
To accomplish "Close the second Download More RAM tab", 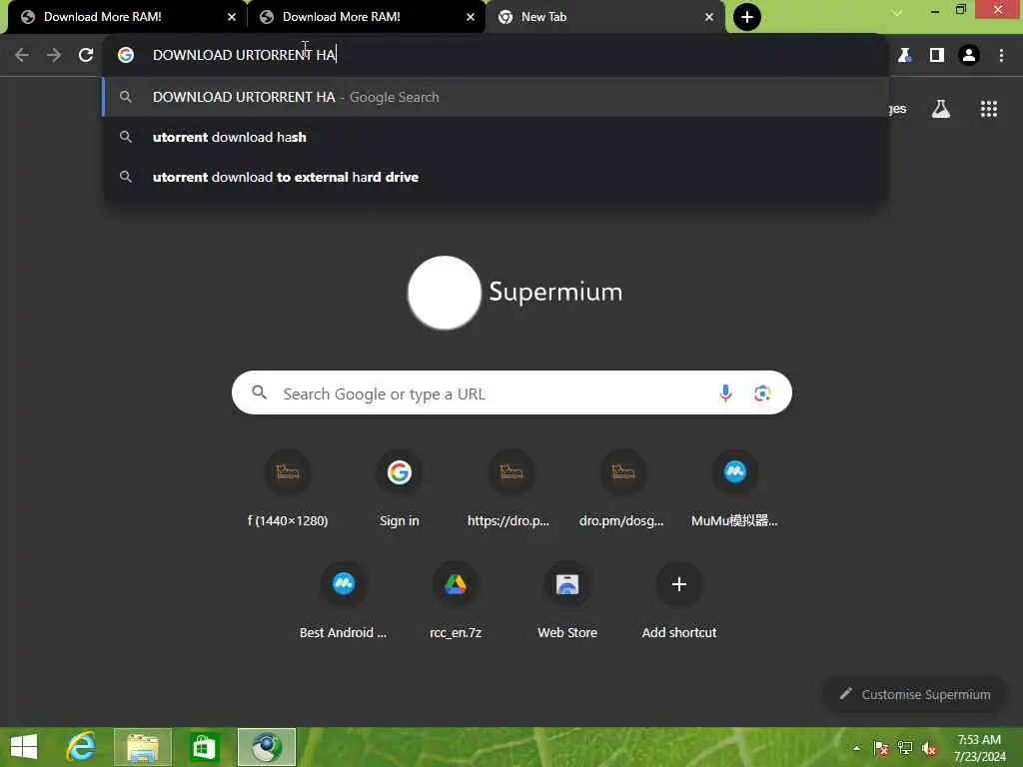I will (x=471, y=17).
